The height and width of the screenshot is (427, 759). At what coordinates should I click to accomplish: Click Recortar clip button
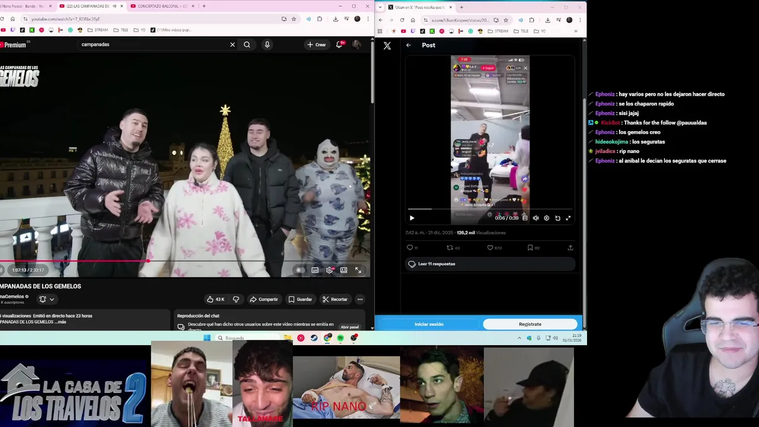click(x=335, y=299)
